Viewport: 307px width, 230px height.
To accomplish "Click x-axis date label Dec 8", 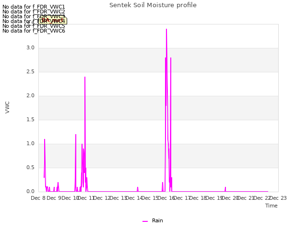I will (38, 198).
